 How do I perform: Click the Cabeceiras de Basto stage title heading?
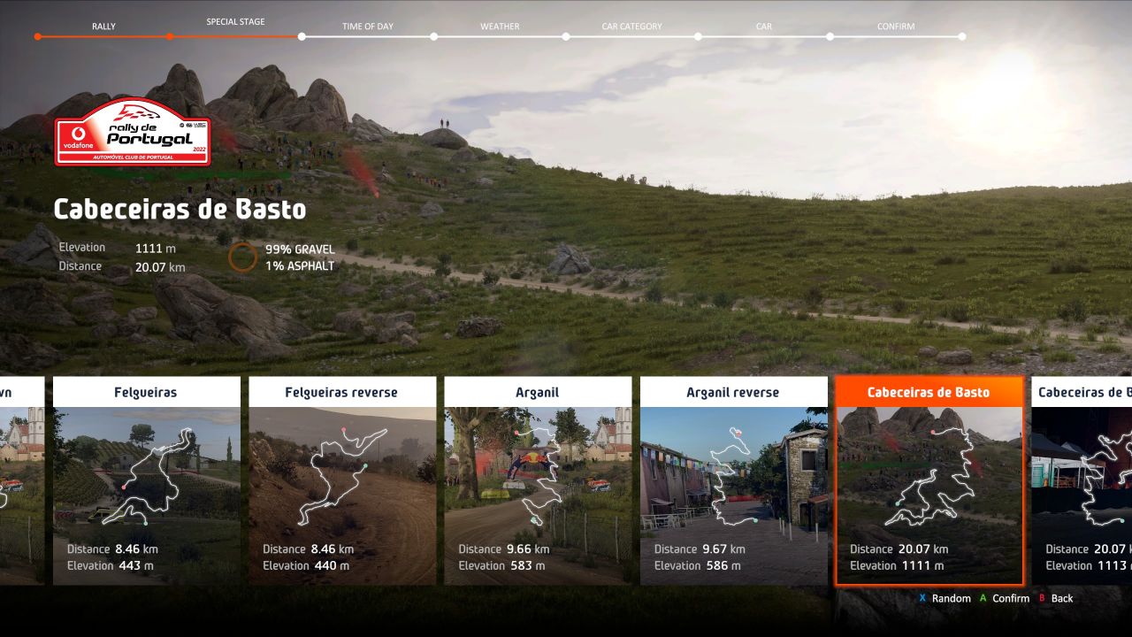click(180, 210)
